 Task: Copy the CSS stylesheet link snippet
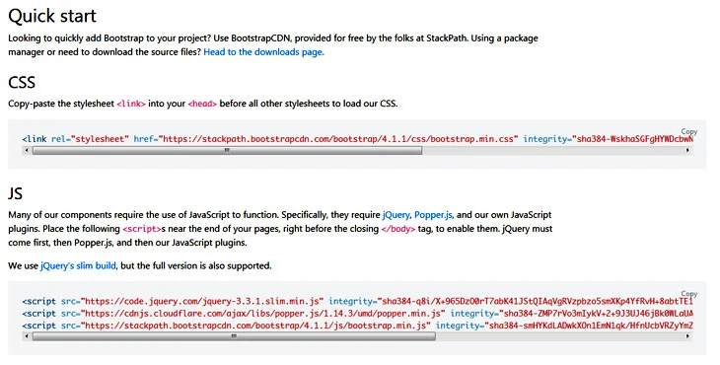coord(688,131)
